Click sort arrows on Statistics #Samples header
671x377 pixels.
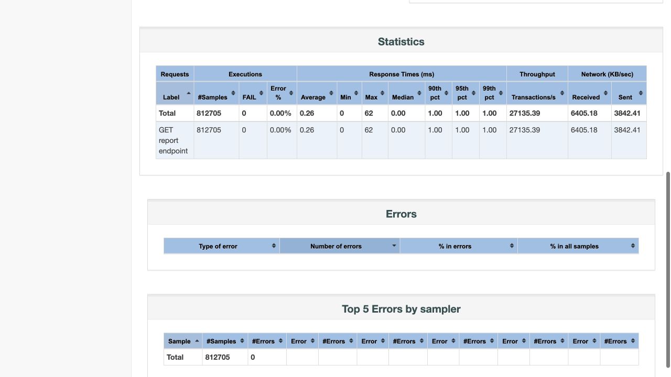(233, 93)
